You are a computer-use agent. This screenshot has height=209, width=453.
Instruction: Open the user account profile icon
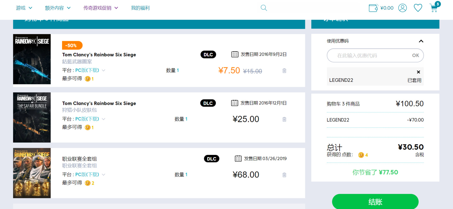[x=402, y=8]
